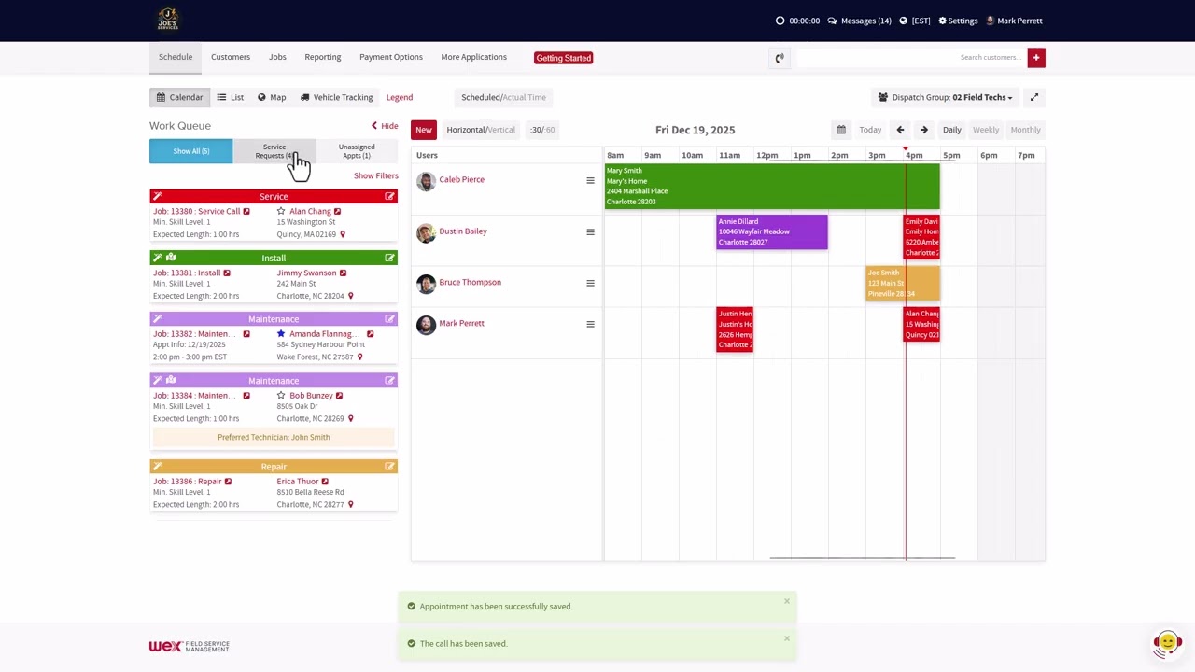The image size is (1195, 672).
Task: Open the EST timezone selector
Action: pos(915,21)
